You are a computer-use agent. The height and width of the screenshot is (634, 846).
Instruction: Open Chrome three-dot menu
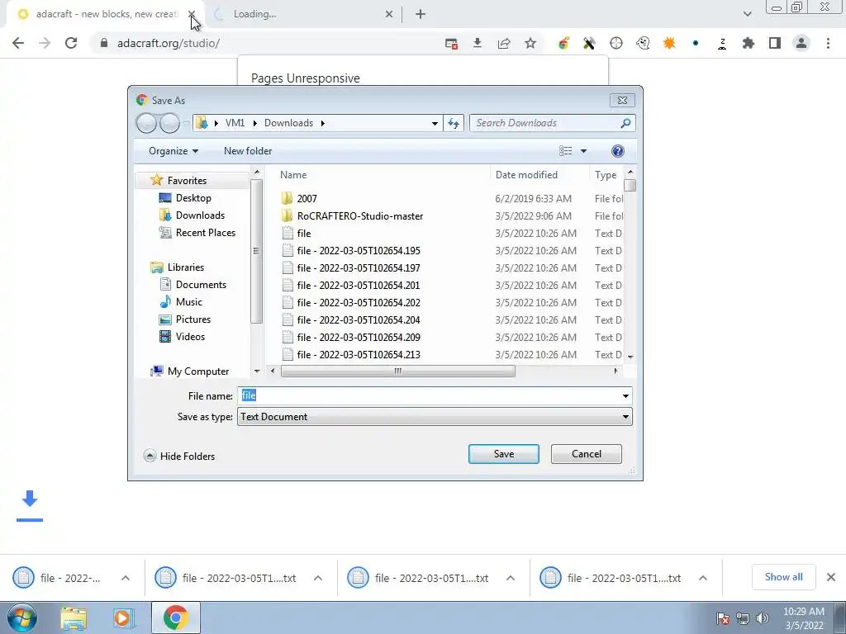coord(828,43)
